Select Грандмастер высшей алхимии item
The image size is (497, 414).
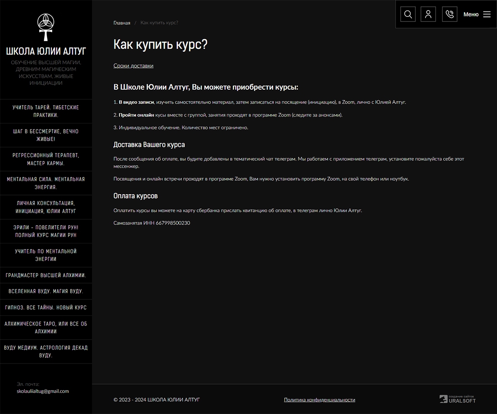pyautogui.click(x=46, y=275)
